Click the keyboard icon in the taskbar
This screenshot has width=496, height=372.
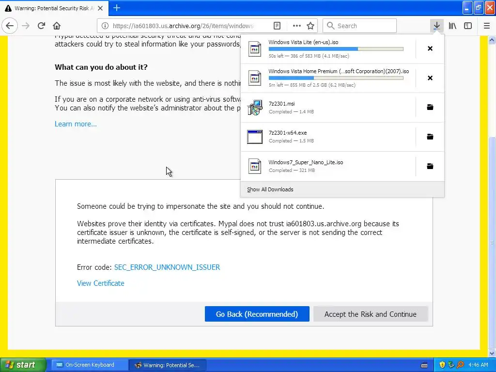[x=424, y=365]
